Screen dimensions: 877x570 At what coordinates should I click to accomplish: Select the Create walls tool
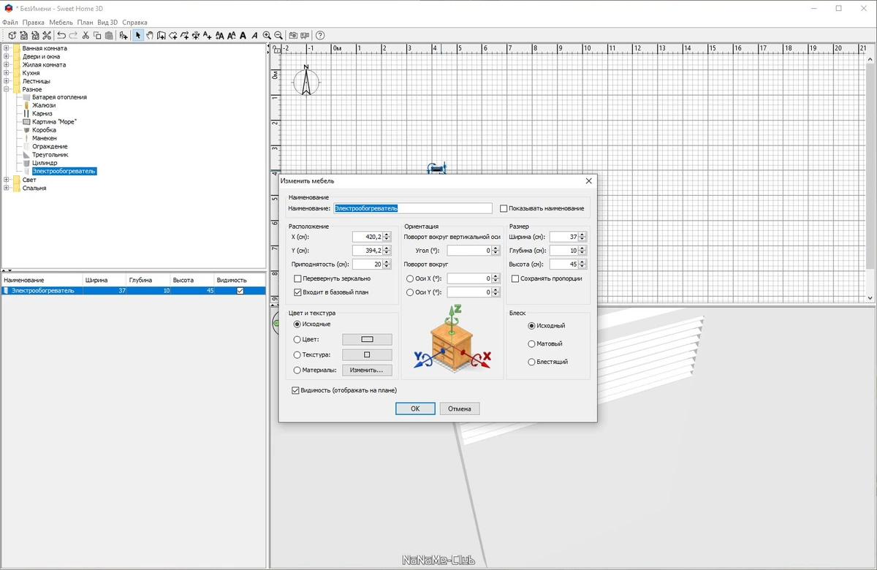click(x=162, y=35)
